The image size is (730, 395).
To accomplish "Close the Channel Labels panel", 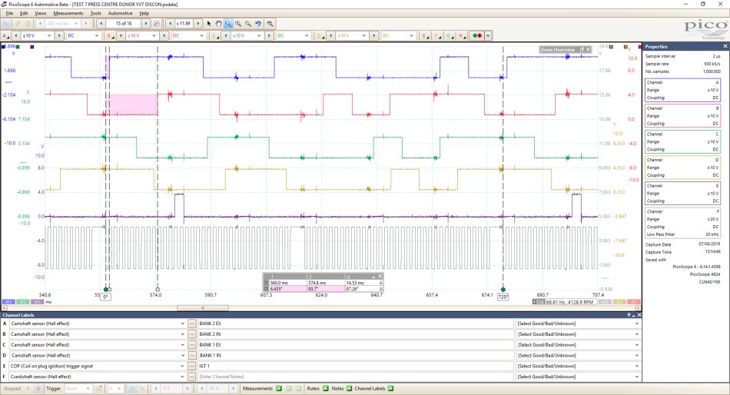I will [639, 315].
